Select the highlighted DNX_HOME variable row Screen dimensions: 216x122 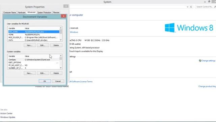pyautogui.click(x=34, y=32)
